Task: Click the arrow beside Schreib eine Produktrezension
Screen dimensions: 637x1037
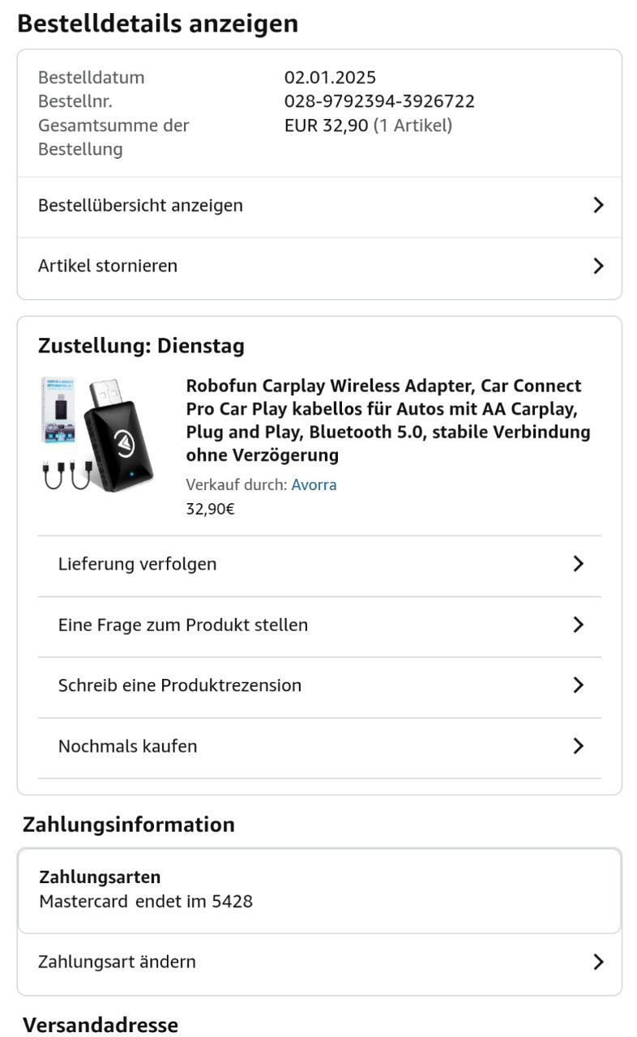Action: click(578, 685)
